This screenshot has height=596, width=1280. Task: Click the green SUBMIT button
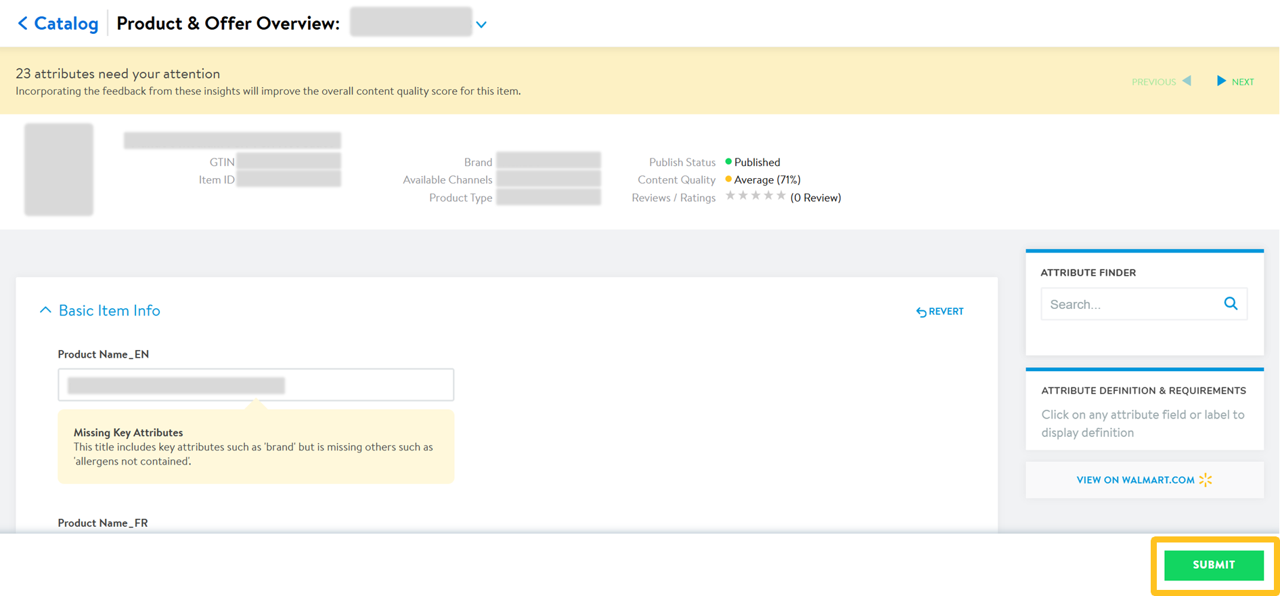(x=1214, y=565)
